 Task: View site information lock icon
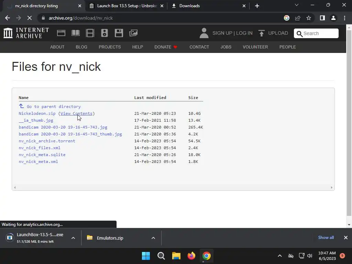(43, 18)
